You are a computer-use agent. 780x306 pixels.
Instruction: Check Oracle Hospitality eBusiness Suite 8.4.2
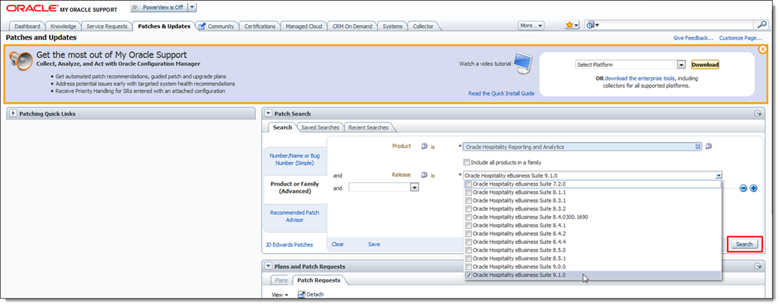pos(469,234)
